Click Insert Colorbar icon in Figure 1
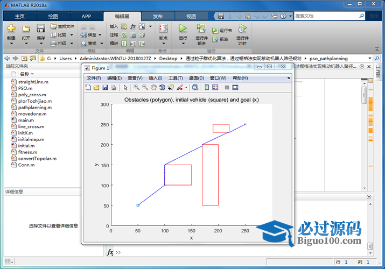 tap(207, 87)
